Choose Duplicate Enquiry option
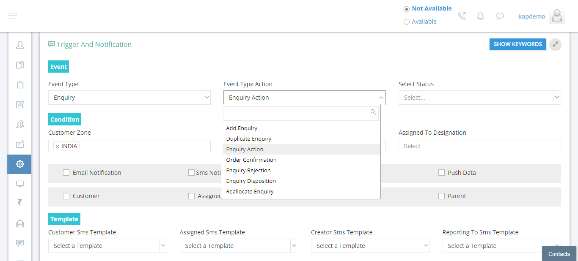The height and width of the screenshot is (261, 578). point(301,139)
